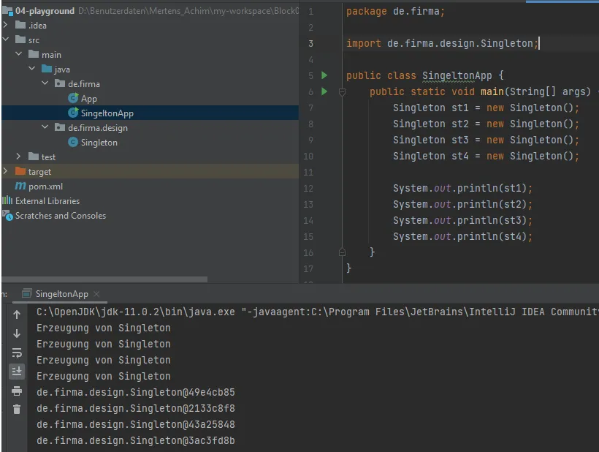599x452 pixels.
Task: Run main method gutter arrow line 6
Action: tap(324, 91)
